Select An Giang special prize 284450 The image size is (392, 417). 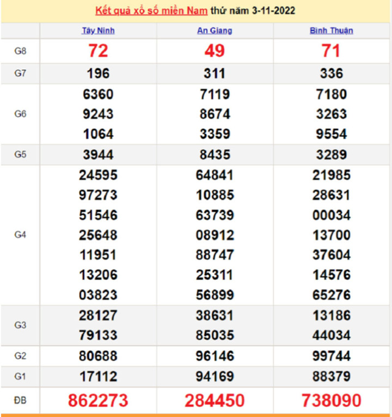pyautogui.click(x=215, y=401)
